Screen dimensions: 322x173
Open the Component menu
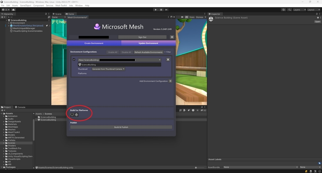point(39,5)
